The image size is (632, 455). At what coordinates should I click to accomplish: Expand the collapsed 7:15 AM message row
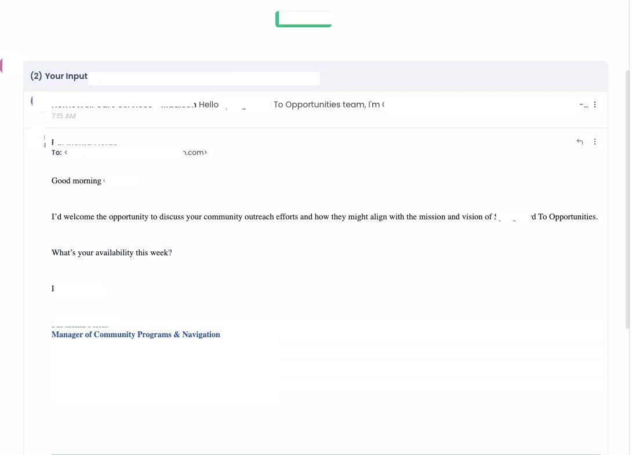(x=315, y=110)
